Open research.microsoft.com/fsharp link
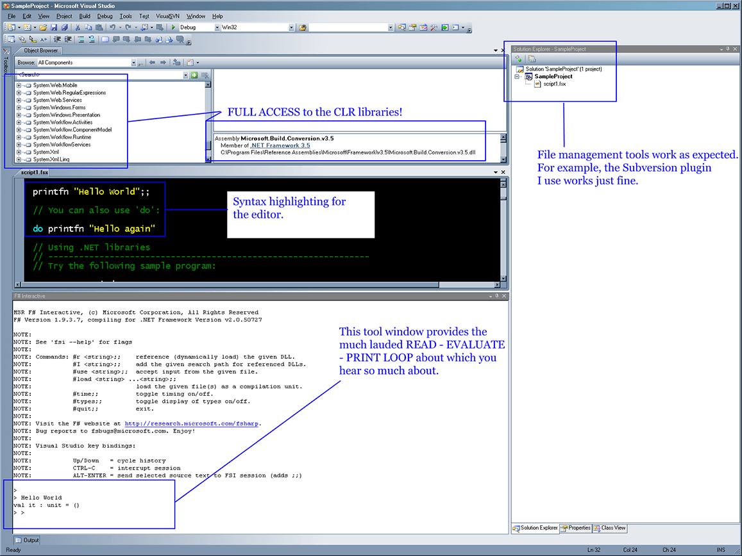Screen dimensions: 742x556 (192, 423)
